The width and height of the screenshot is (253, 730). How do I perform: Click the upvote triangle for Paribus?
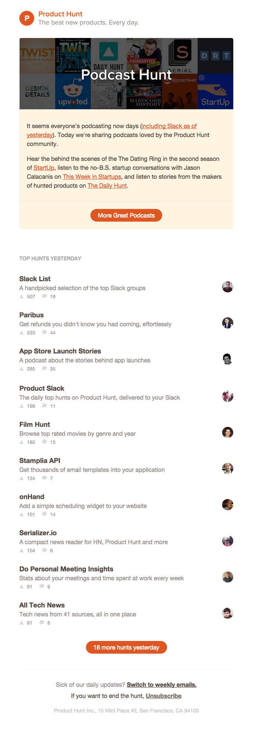22,333
